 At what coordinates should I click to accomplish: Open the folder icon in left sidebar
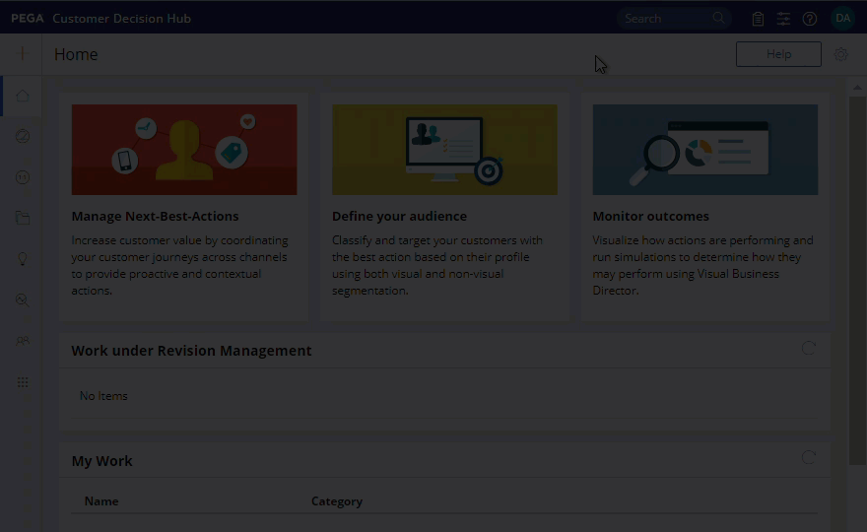[23, 218]
